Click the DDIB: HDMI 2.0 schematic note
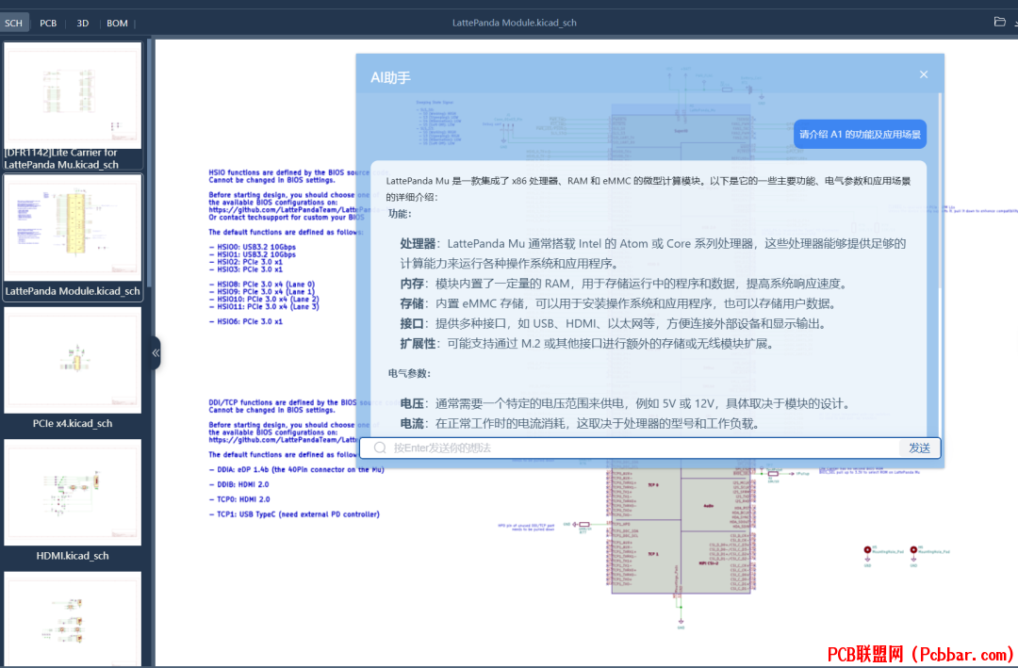Image resolution: width=1018 pixels, height=668 pixels. click(238, 485)
